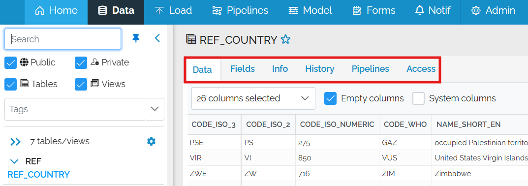Pin the sidebar with pushpin icon
528x186 pixels.
pyautogui.click(x=136, y=38)
